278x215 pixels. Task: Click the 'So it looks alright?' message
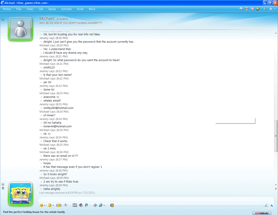tap(55, 174)
